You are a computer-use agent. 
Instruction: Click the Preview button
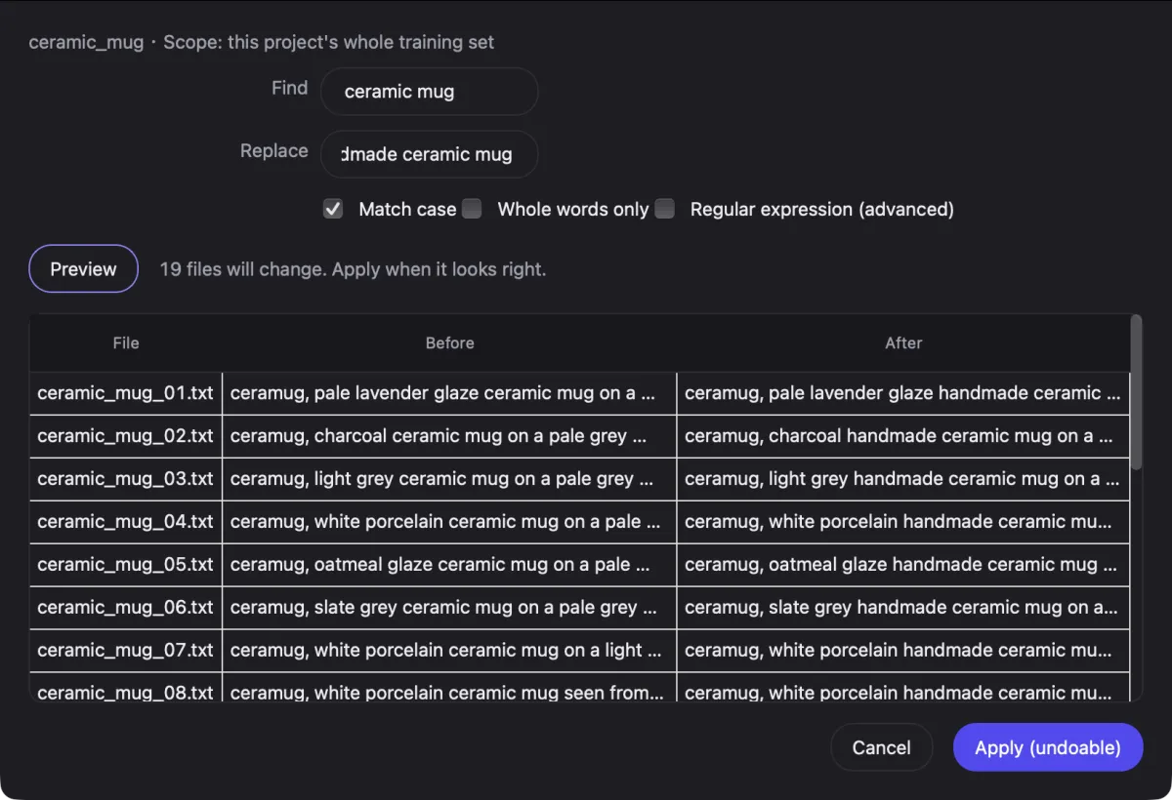[83, 269]
